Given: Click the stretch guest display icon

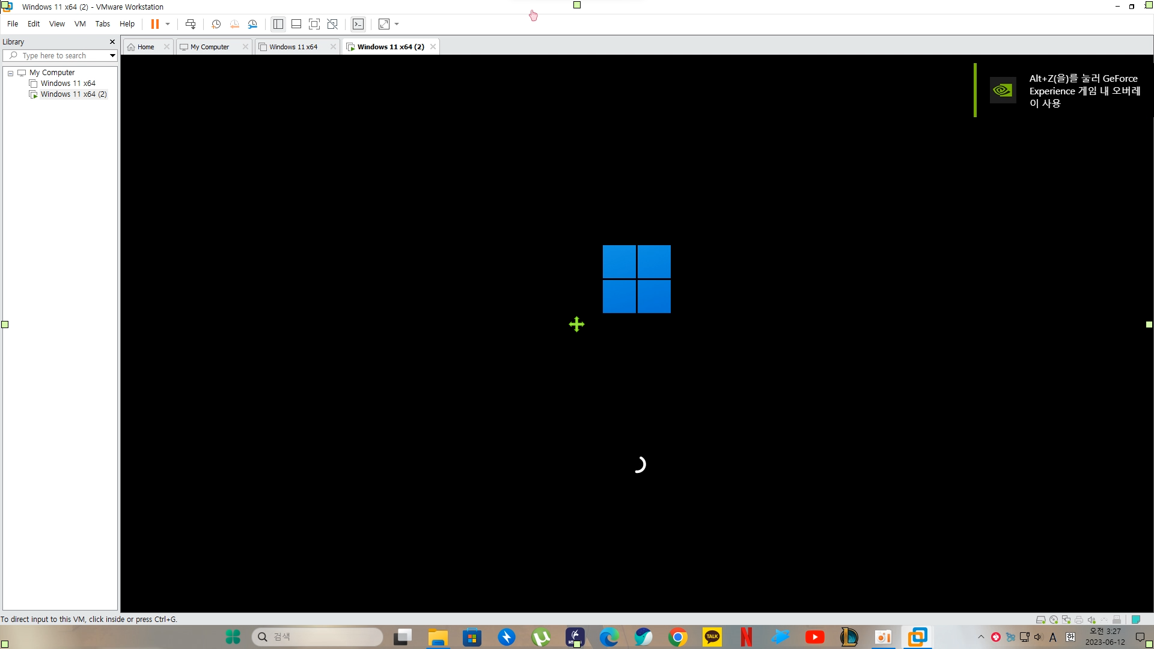Looking at the screenshot, I should coord(384,24).
